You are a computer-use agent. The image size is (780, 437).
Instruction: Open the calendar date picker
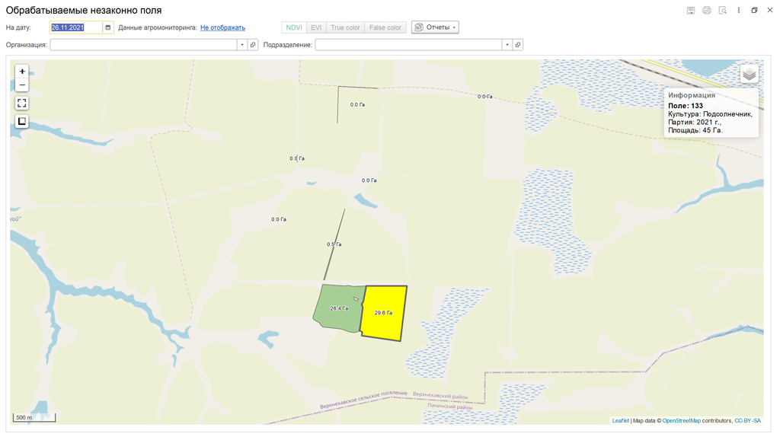pyautogui.click(x=108, y=27)
